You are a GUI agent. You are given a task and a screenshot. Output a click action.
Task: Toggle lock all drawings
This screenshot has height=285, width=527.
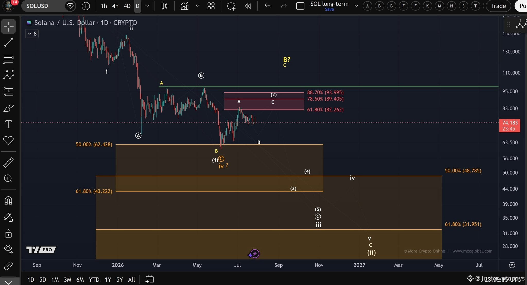pyautogui.click(x=8, y=234)
